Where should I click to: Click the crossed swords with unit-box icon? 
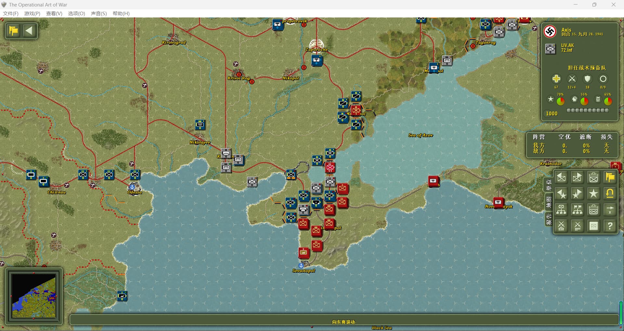[561, 226]
